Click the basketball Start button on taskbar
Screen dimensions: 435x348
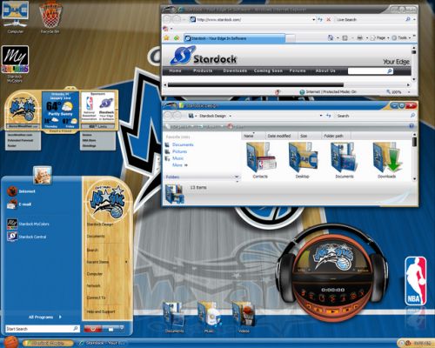10,342
